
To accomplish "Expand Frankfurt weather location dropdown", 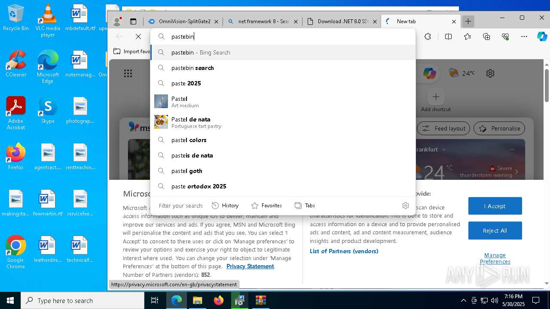I will pos(444,149).
